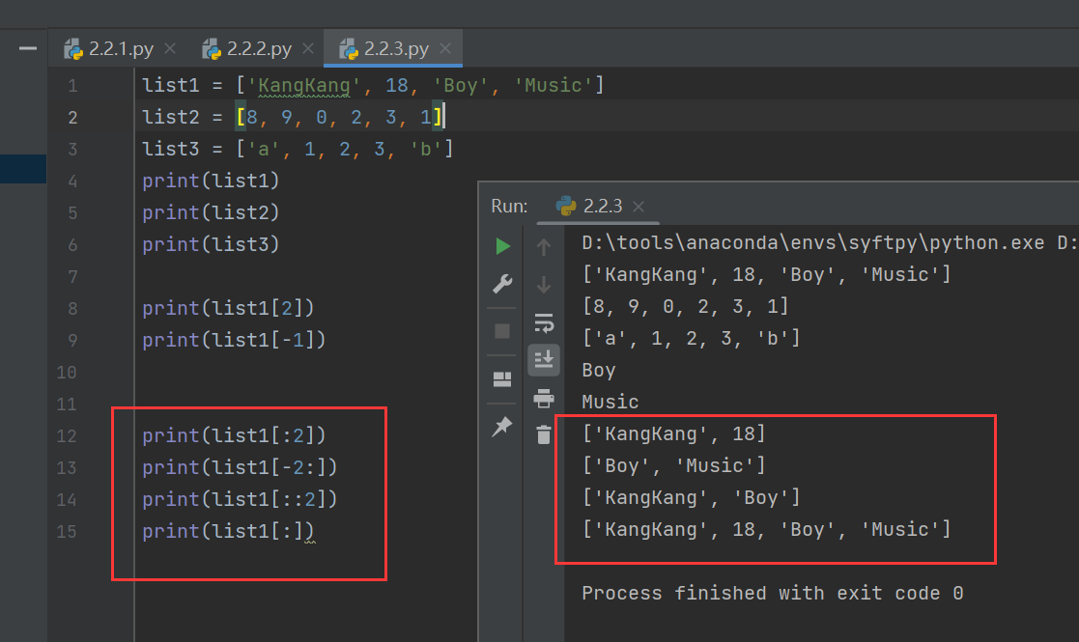1079x642 pixels.
Task: Open run configuration wrench settings
Action: click(502, 284)
